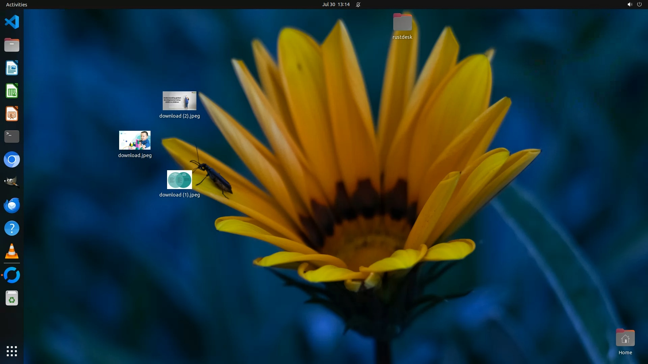Open the Trash in the dock
This screenshot has width=648, height=364.
pos(12,298)
